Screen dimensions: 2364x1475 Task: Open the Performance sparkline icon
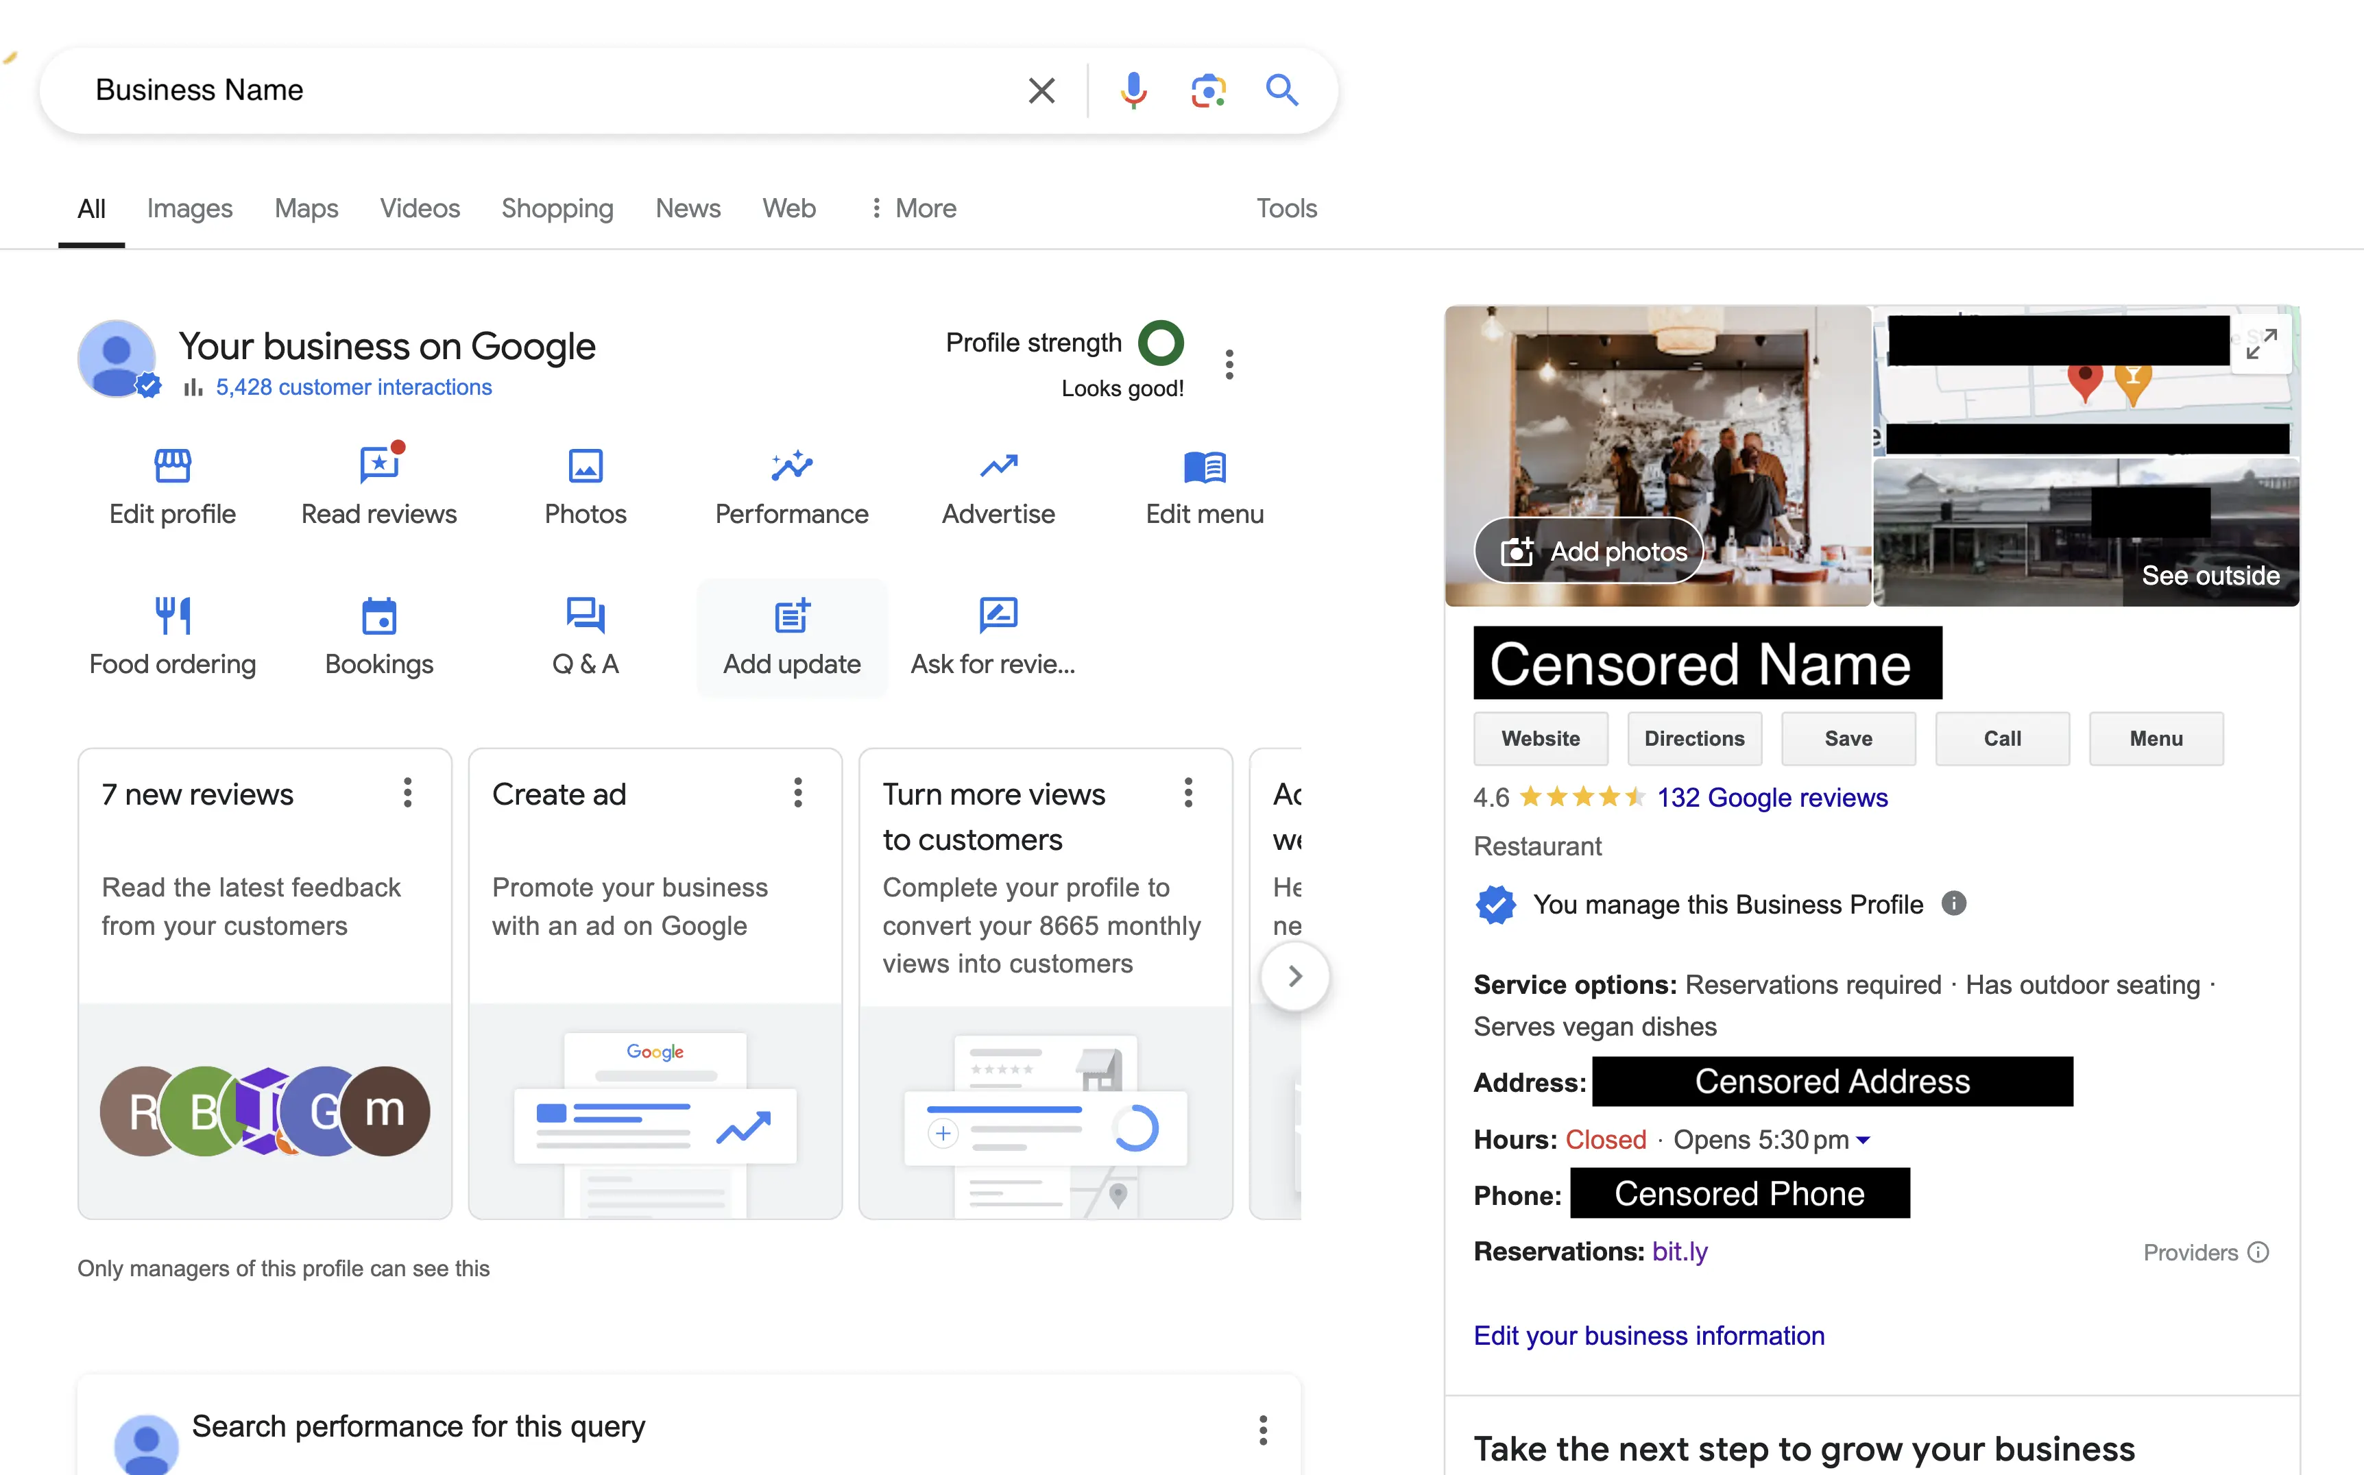[791, 466]
